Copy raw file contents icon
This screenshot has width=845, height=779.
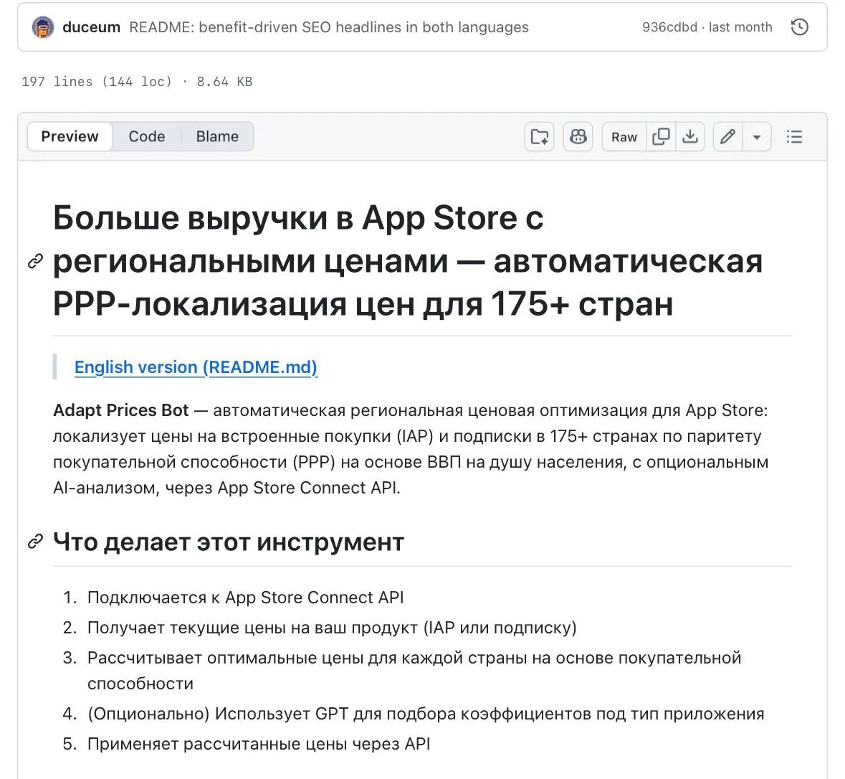[661, 136]
